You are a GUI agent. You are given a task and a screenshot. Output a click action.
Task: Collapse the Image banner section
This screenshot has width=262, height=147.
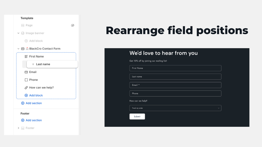click(x=19, y=33)
